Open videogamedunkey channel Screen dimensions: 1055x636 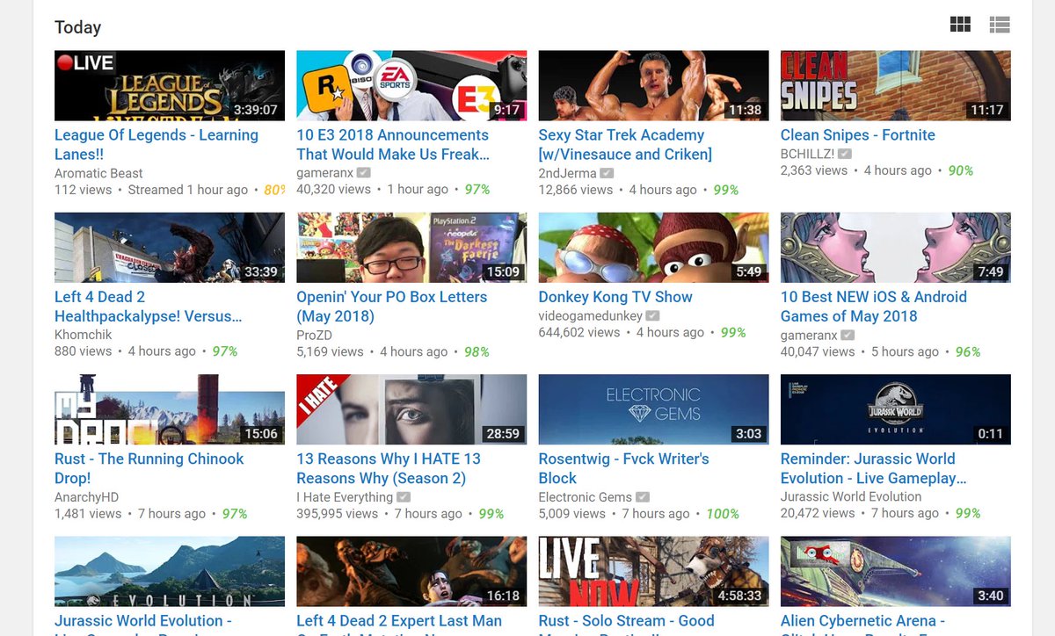590,315
